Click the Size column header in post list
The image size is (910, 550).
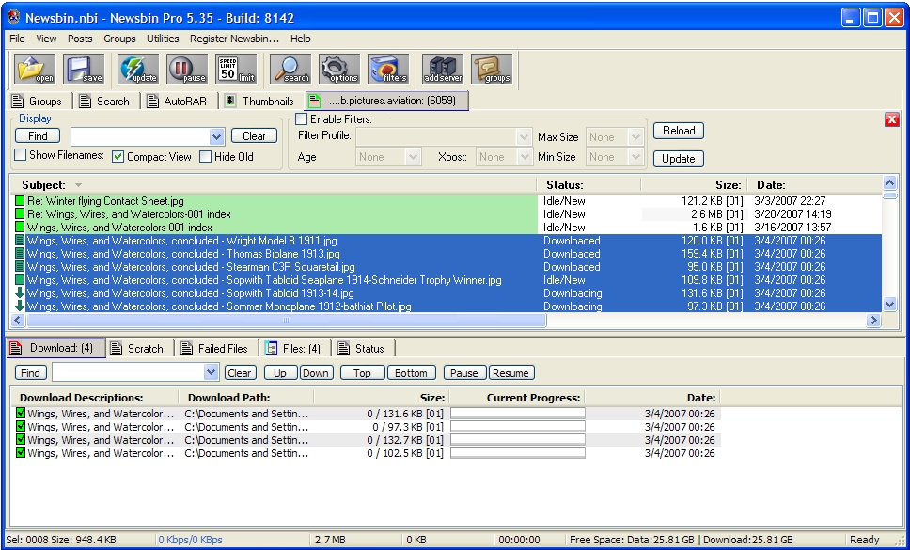(x=694, y=185)
